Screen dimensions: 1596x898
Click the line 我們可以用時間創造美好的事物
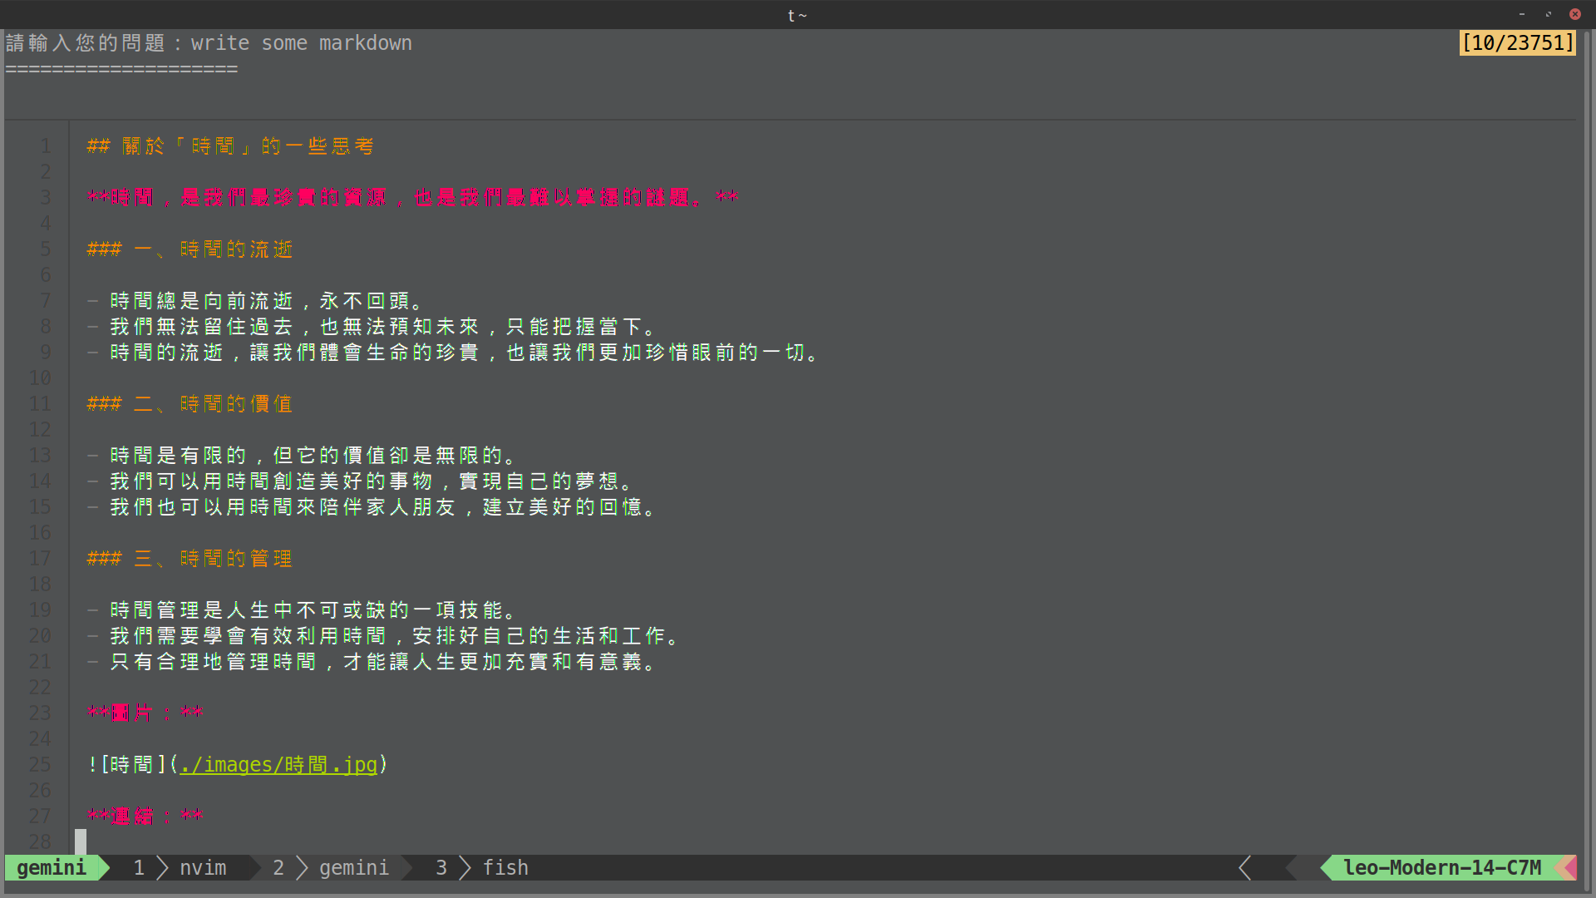tap(372, 481)
